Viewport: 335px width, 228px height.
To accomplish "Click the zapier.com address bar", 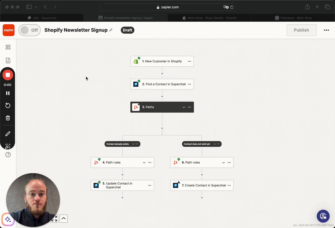I will pyautogui.click(x=167, y=7).
